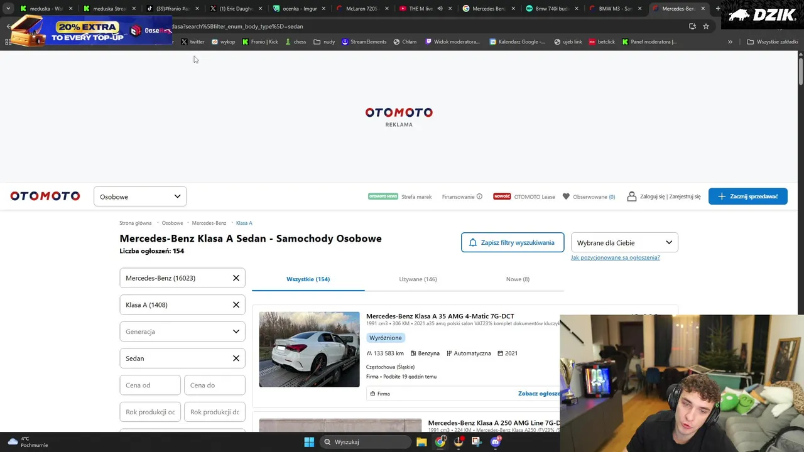Open the chess bookmark
The height and width of the screenshot is (452, 804).
(x=295, y=42)
